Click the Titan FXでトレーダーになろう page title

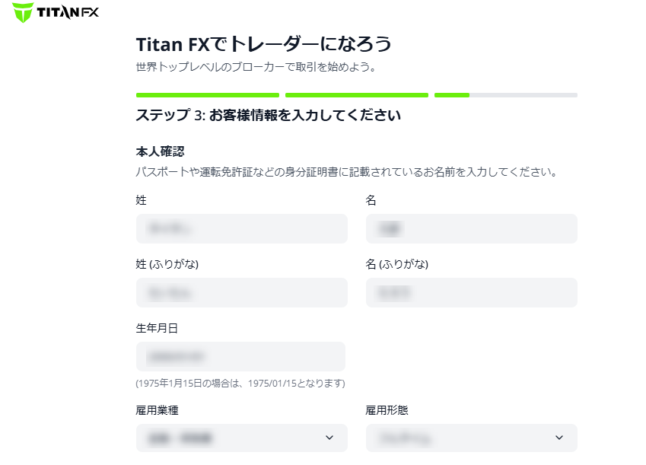tap(263, 44)
